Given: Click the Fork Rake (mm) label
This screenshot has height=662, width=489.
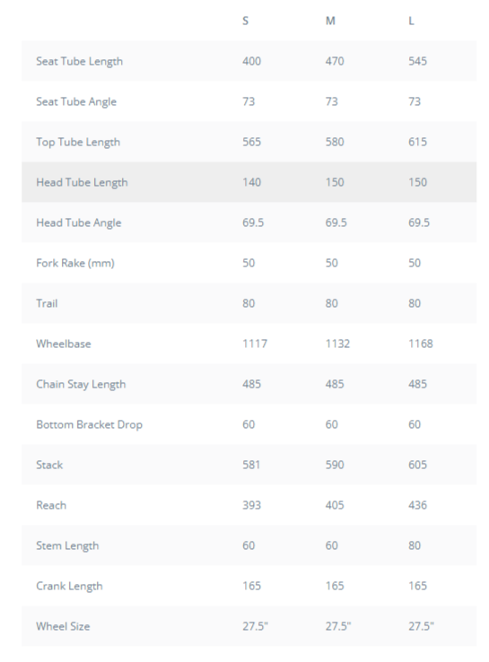Looking at the screenshot, I should pos(75,263).
